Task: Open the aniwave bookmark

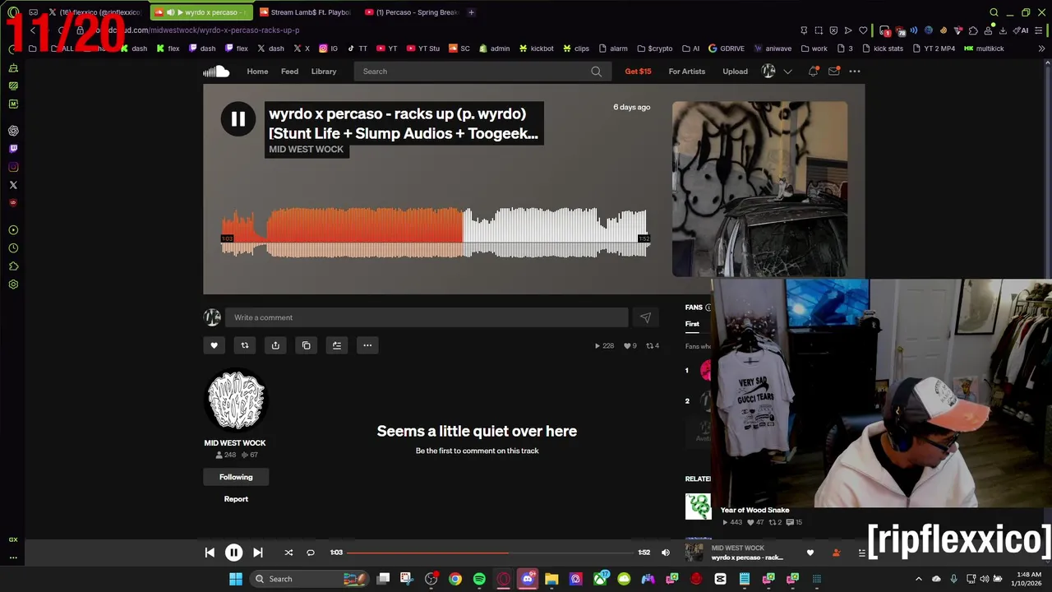Action: tap(773, 49)
